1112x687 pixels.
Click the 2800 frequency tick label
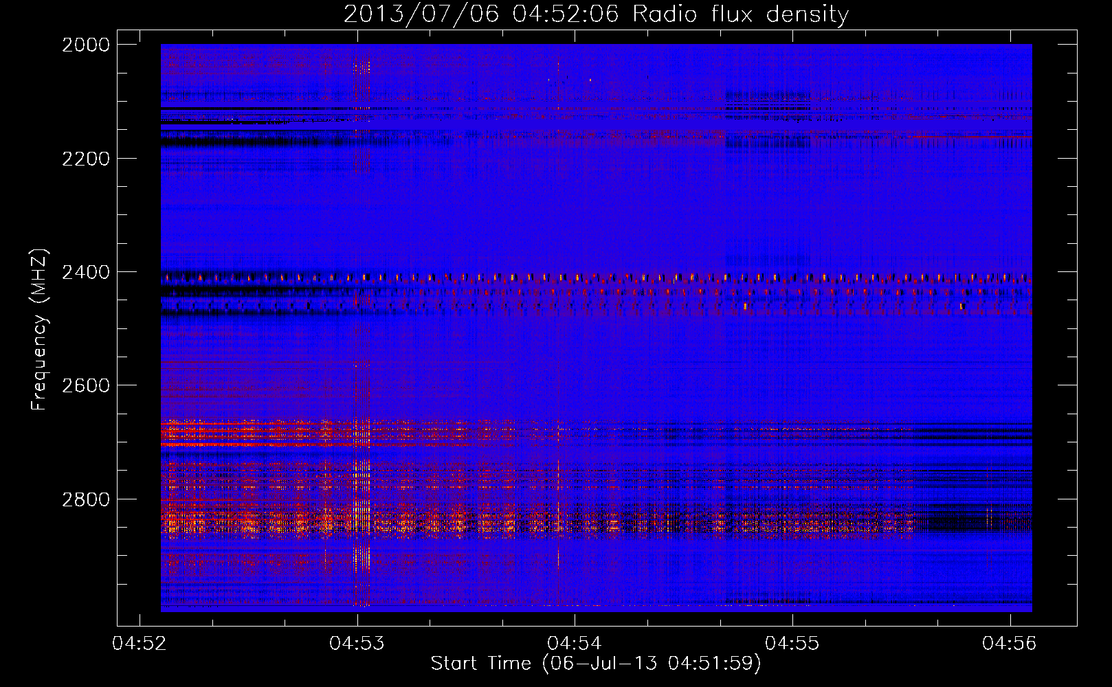pyautogui.click(x=86, y=499)
